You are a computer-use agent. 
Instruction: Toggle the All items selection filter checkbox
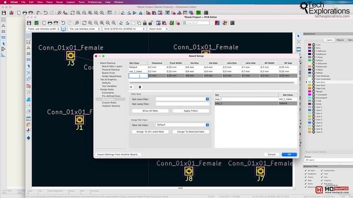306,170
